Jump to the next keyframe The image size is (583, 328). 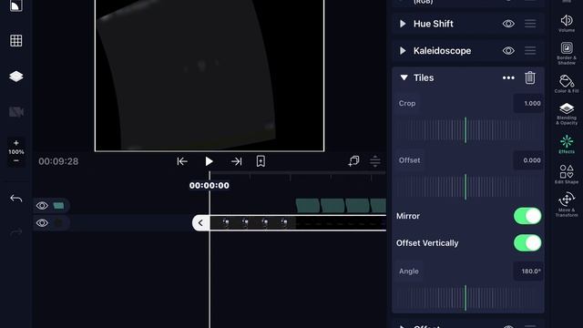tap(236, 161)
